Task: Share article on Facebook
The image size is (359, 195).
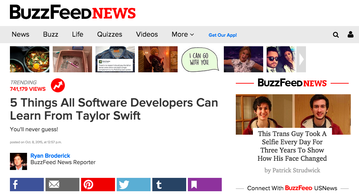Action: 27,184
